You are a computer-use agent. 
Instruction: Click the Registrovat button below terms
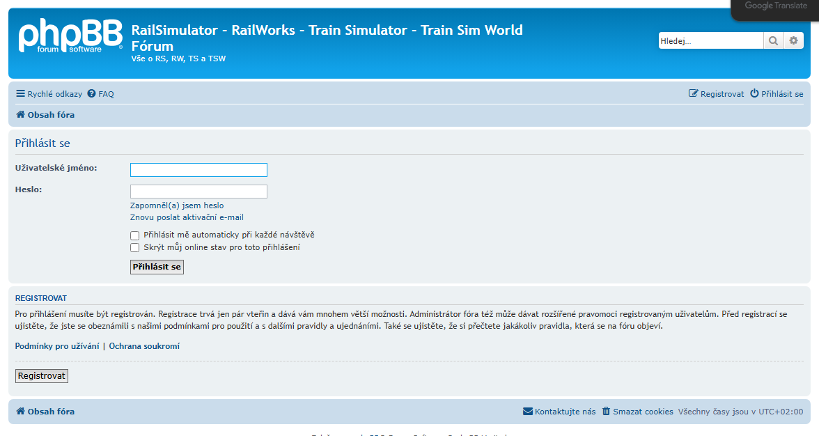pos(42,376)
